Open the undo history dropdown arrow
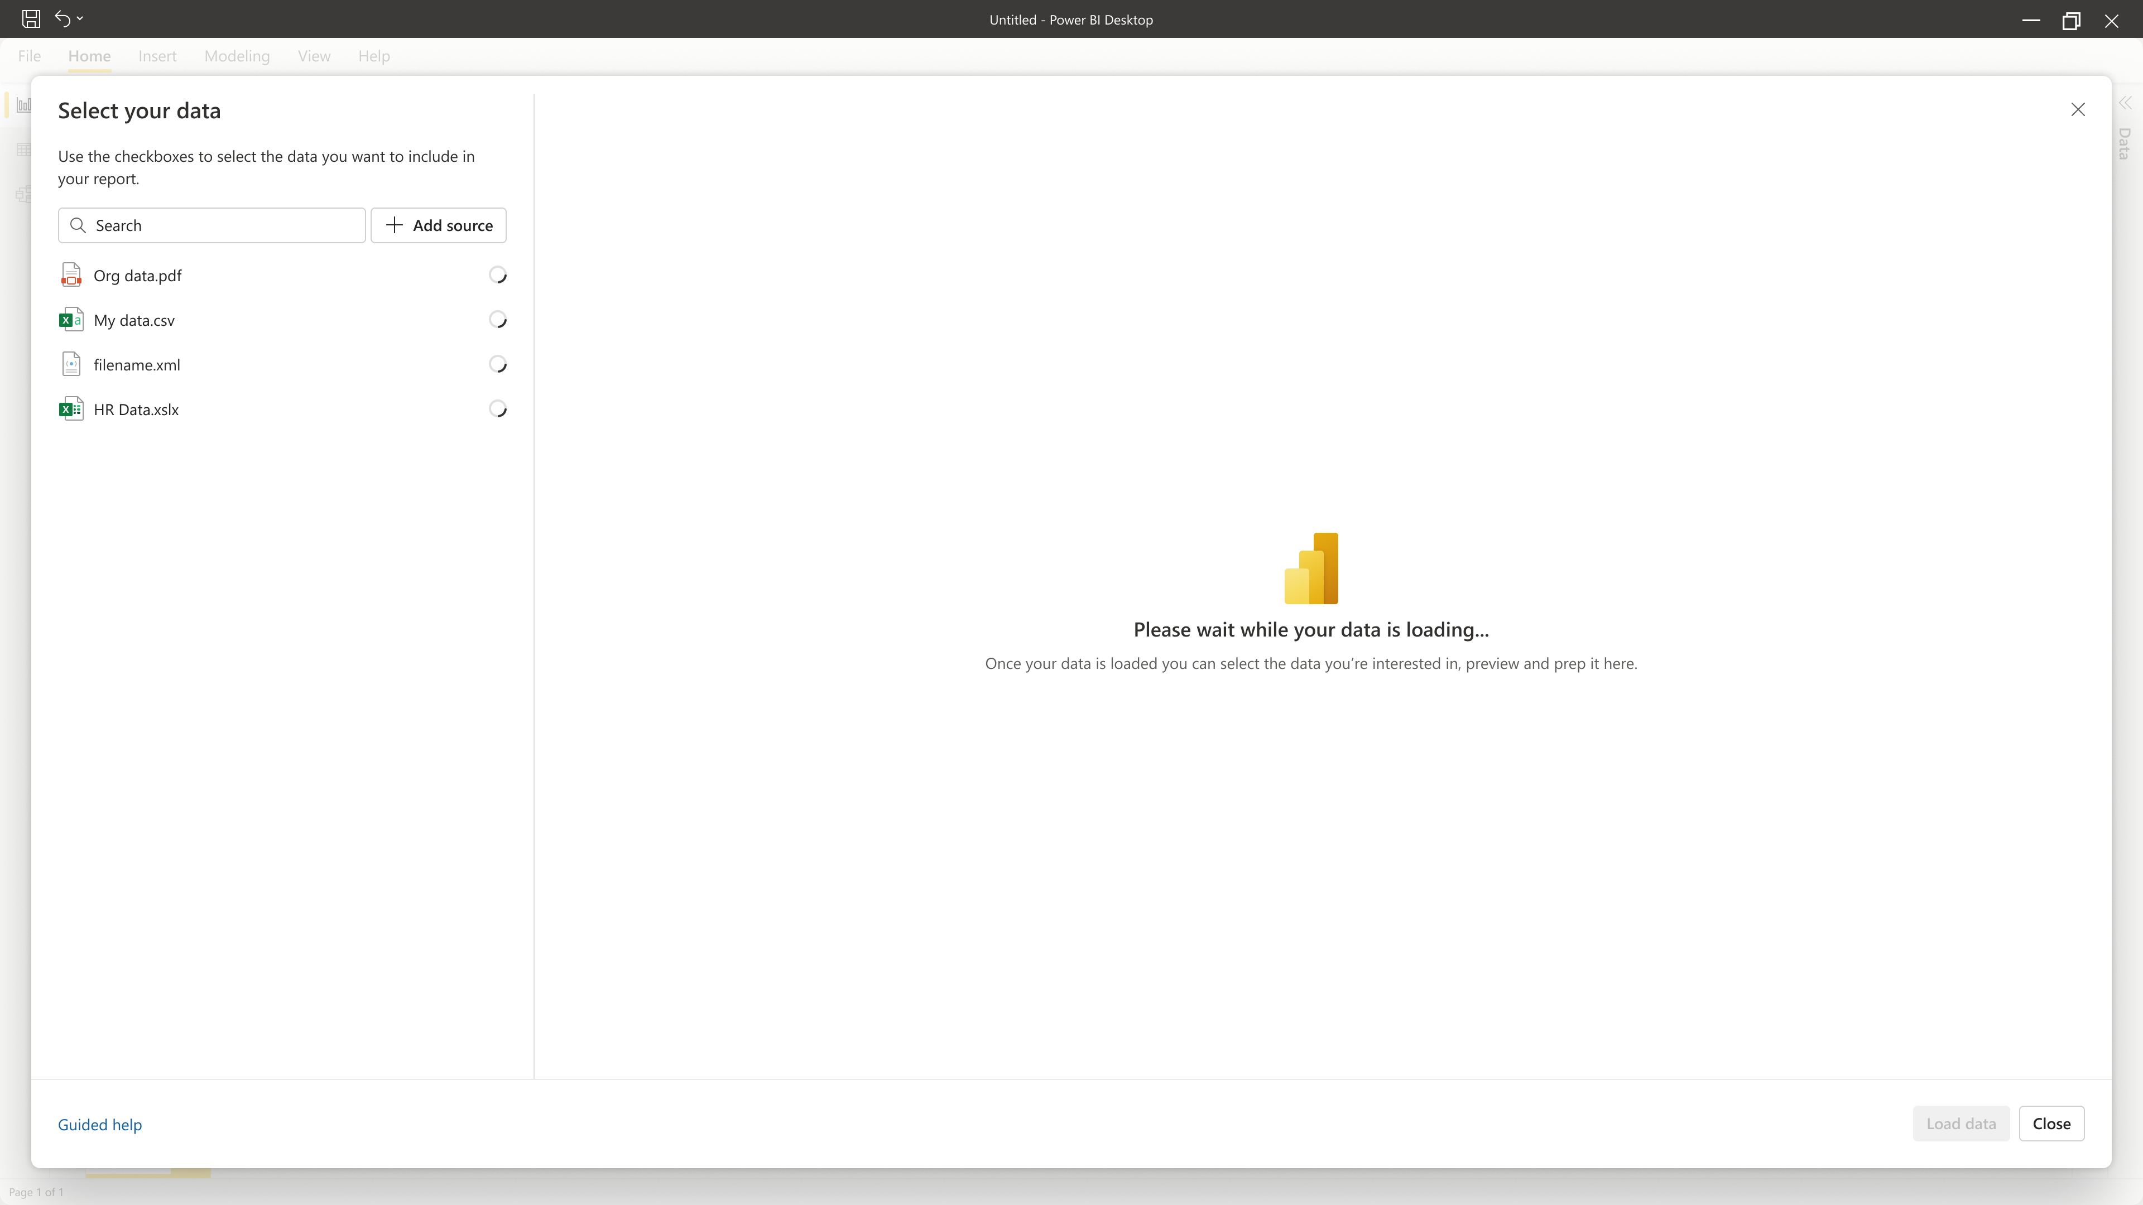The image size is (2143, 1205). click(80, 18)
